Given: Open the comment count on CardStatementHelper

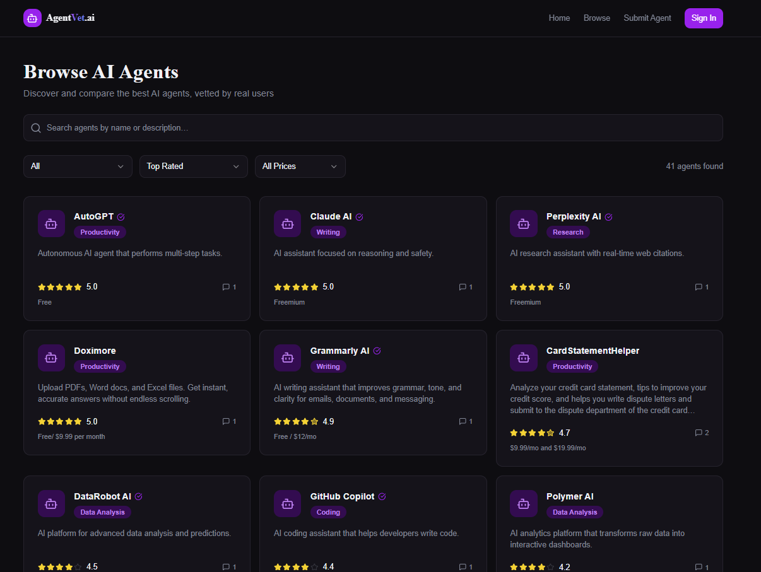Looking at the screenshot, I should 698,433.
